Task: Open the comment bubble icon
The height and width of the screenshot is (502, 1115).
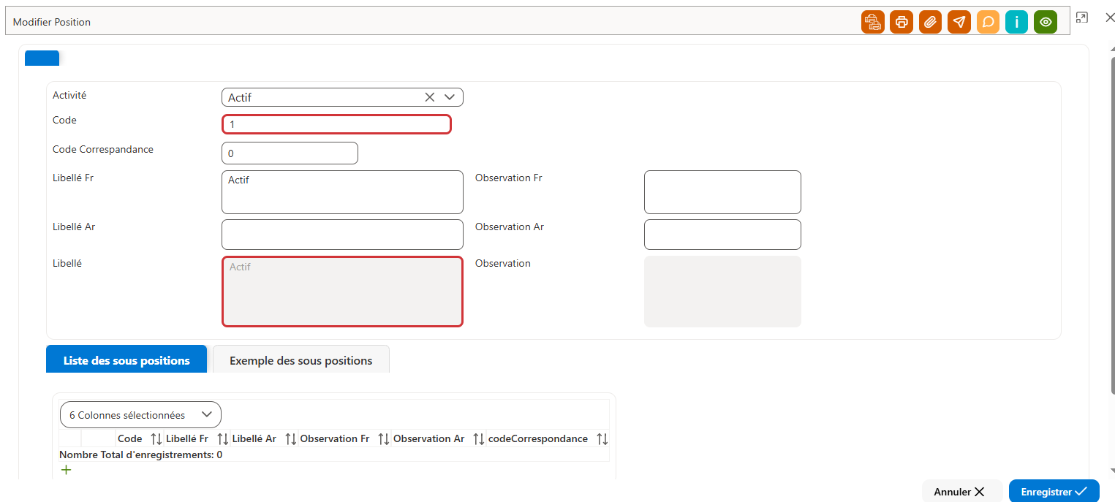Action: [988, 22]
